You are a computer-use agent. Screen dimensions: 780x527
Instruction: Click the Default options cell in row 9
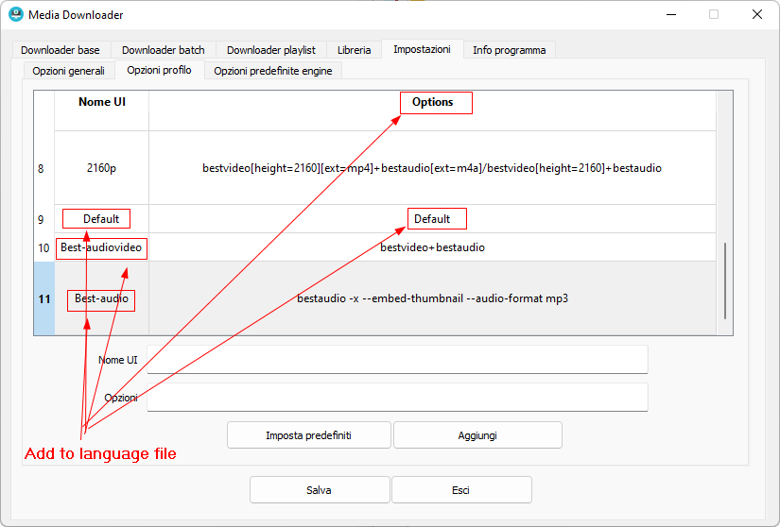click(x=432, y=219)
